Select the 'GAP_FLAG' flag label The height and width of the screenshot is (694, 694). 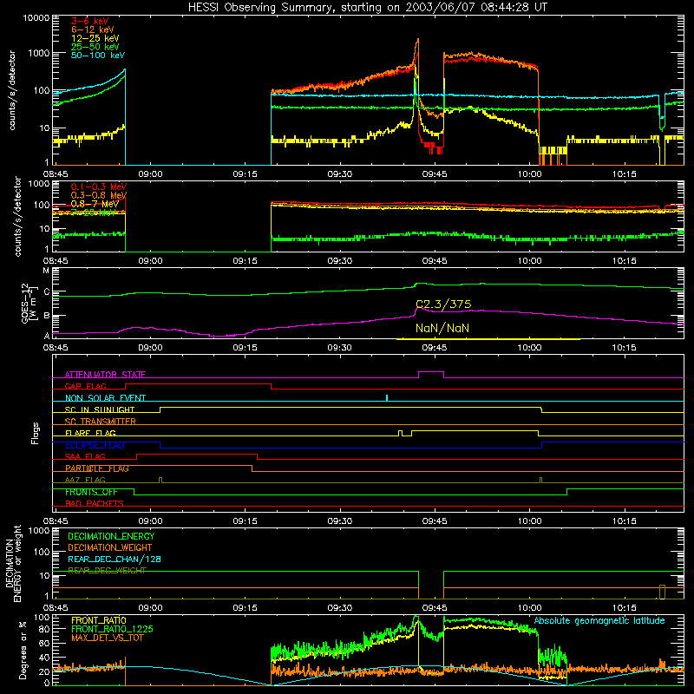pyautogui.click(x=85, y=386)
